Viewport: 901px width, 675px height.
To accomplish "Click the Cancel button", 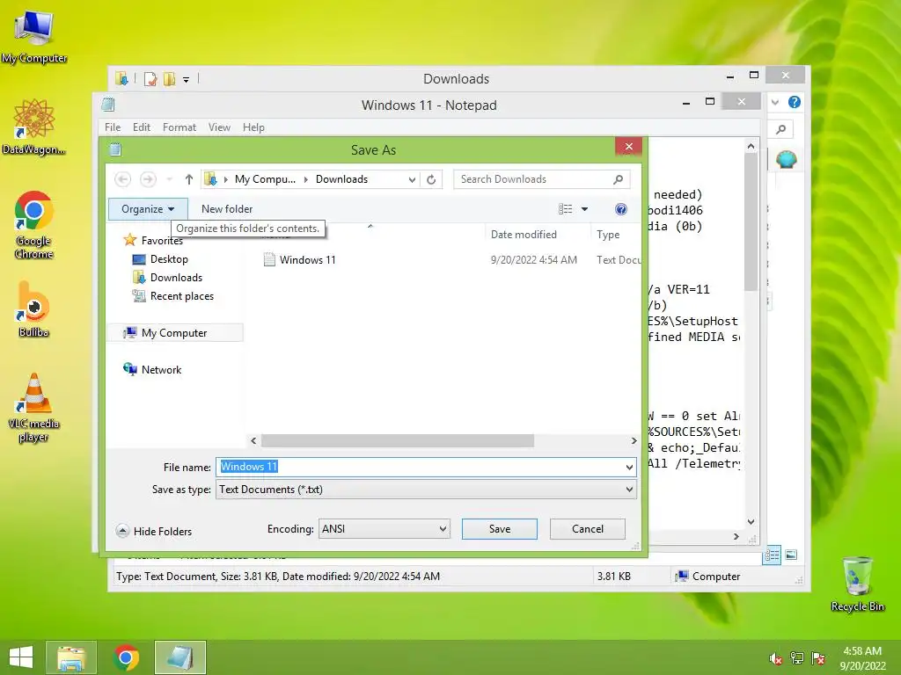I will (x=587, y=528).
